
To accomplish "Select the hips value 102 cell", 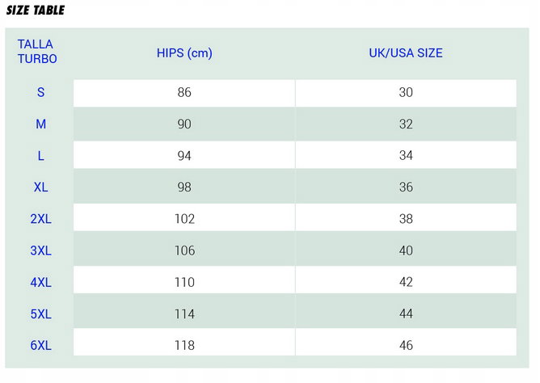I will coord(184,217).
